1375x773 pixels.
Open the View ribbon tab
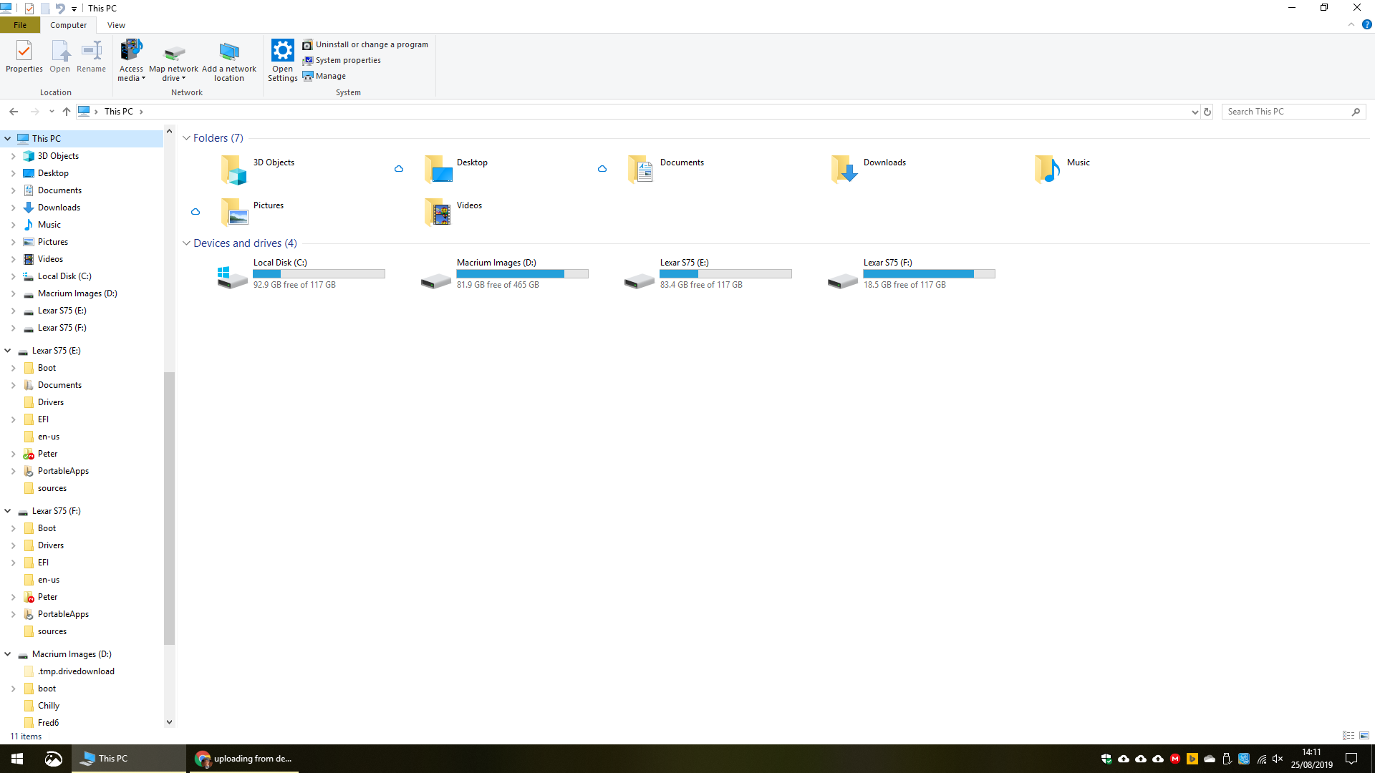pyautogui.click(x=116, y=25)
